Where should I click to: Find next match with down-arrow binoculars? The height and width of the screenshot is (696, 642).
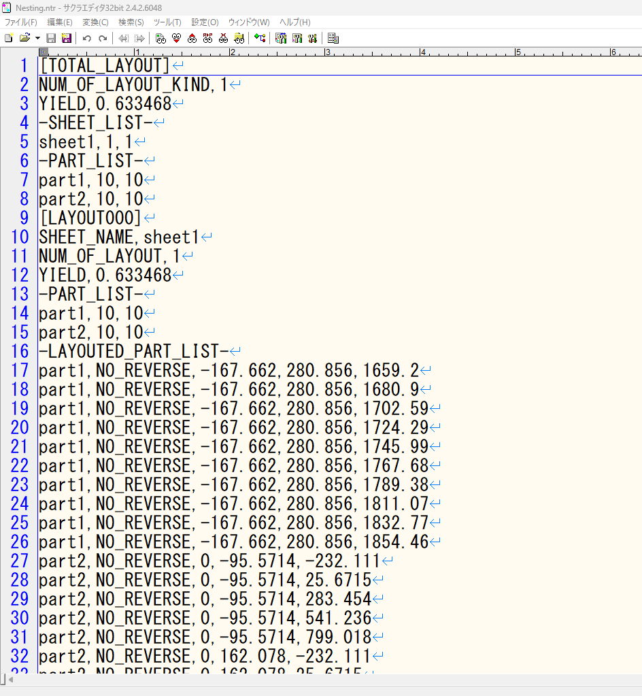click(176, 38)
